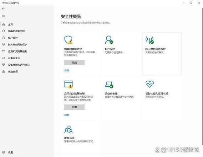Screen dimensions: 203x157
Task: Maximize the Windows Security window
Action: pos(191,3)
